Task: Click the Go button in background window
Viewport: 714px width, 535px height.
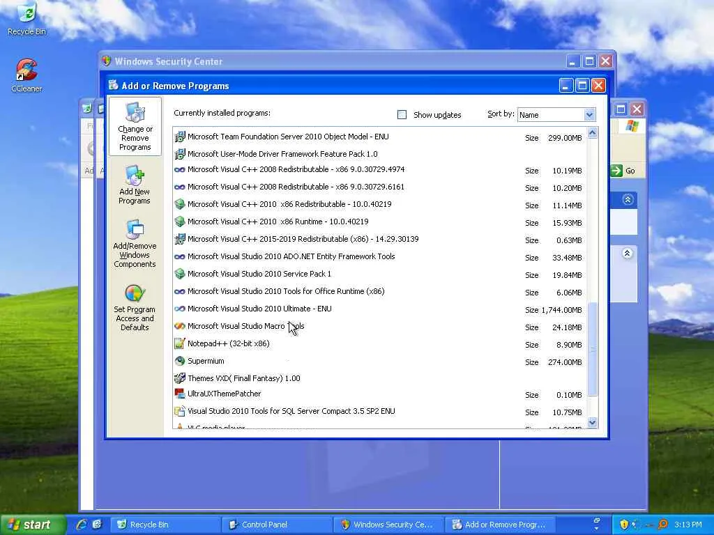Action: pos(623,171)
